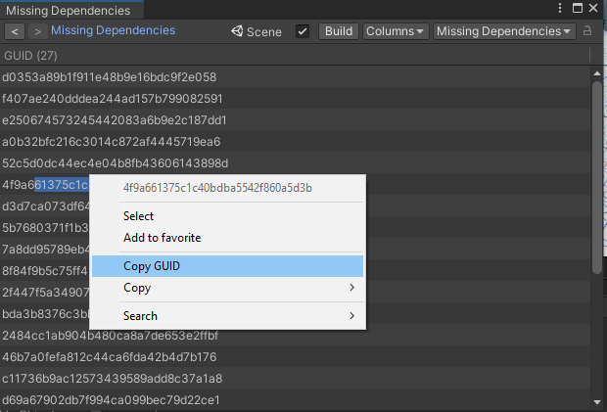Toggle the checkbox next to Scene
607x412 pixels.
tap(303, 31)
